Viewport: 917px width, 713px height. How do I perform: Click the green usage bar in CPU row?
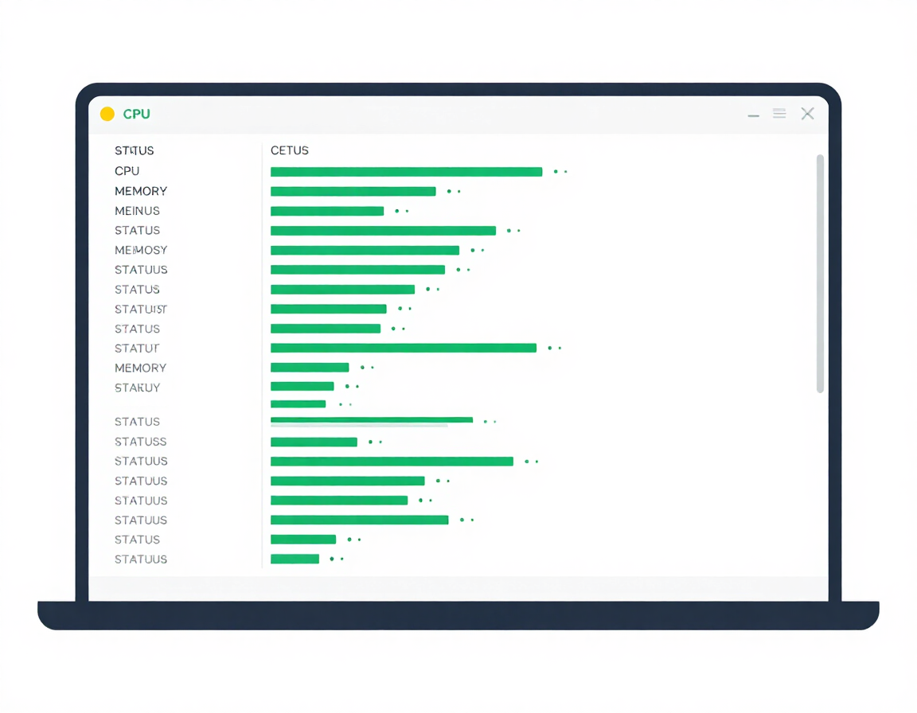click(407, 172)
